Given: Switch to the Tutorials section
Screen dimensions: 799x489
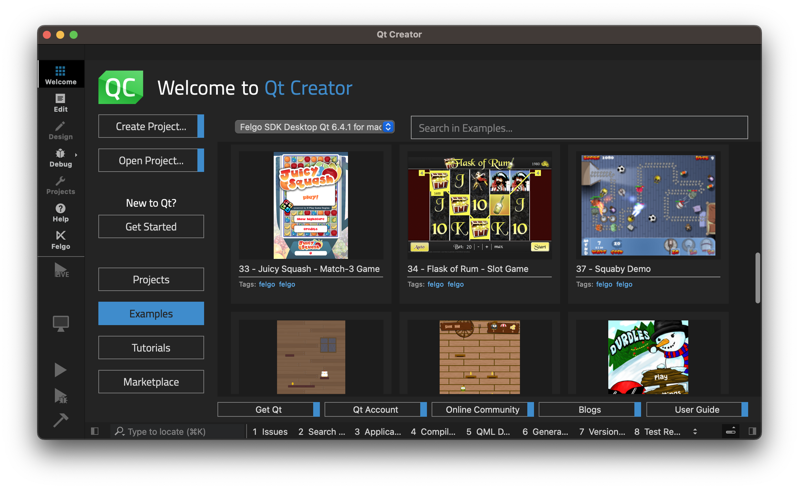Looking at the screenshot, I should point(151,348).
